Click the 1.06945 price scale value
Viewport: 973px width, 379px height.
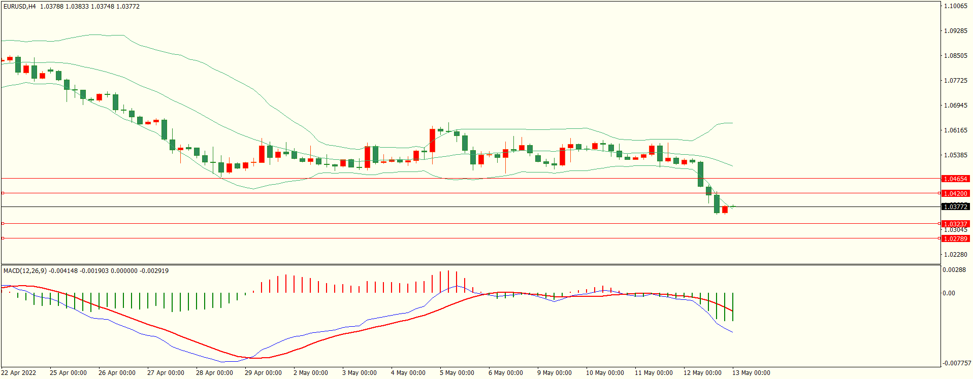[955, 106]
